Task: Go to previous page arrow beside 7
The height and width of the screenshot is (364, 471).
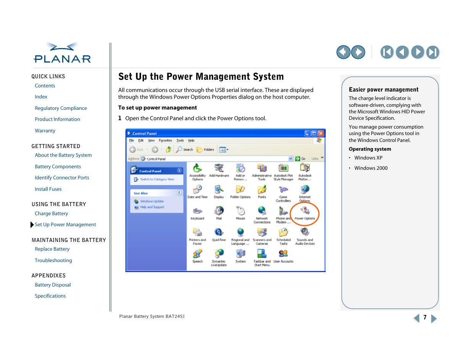Action: click(x=416, y=318)
